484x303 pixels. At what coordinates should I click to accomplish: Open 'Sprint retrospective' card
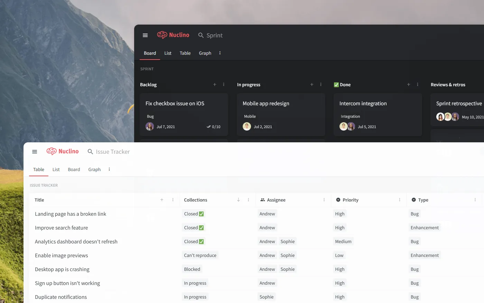457,110
